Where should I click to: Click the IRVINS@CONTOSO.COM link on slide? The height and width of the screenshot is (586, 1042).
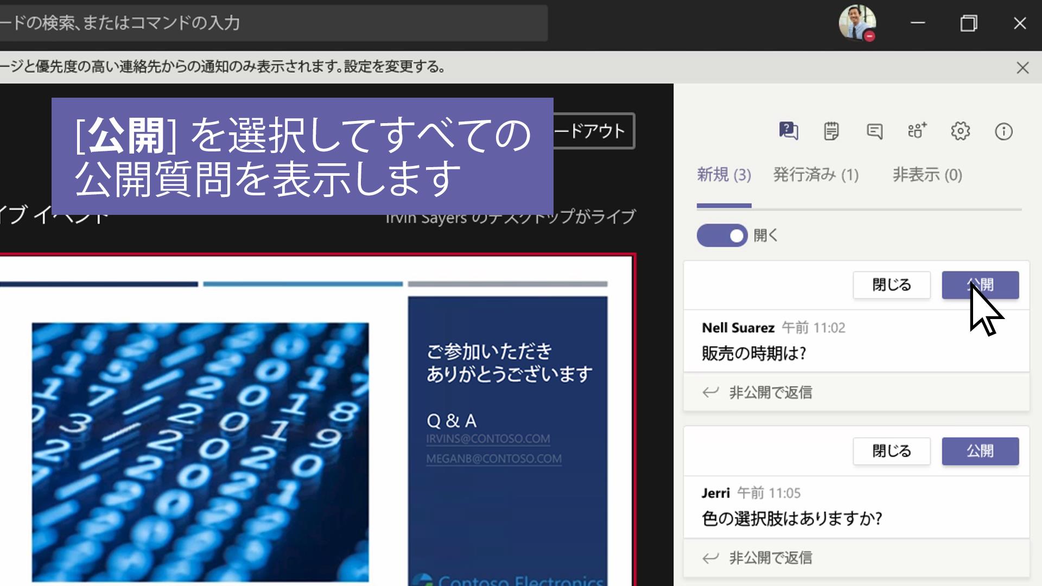[488, 438]
